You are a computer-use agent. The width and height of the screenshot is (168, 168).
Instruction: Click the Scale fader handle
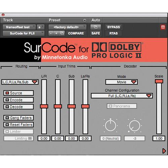pos(159,81)
